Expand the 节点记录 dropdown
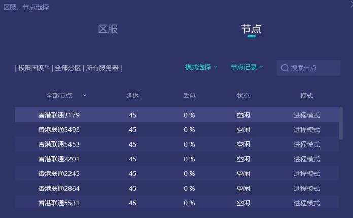Image resolution: width=353 pixels, height=218 pixels. click(247, 67)
